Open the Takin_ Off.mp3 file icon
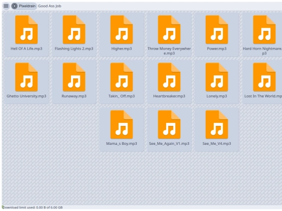This screenshot has height=211, width=282. coord(122,77)
